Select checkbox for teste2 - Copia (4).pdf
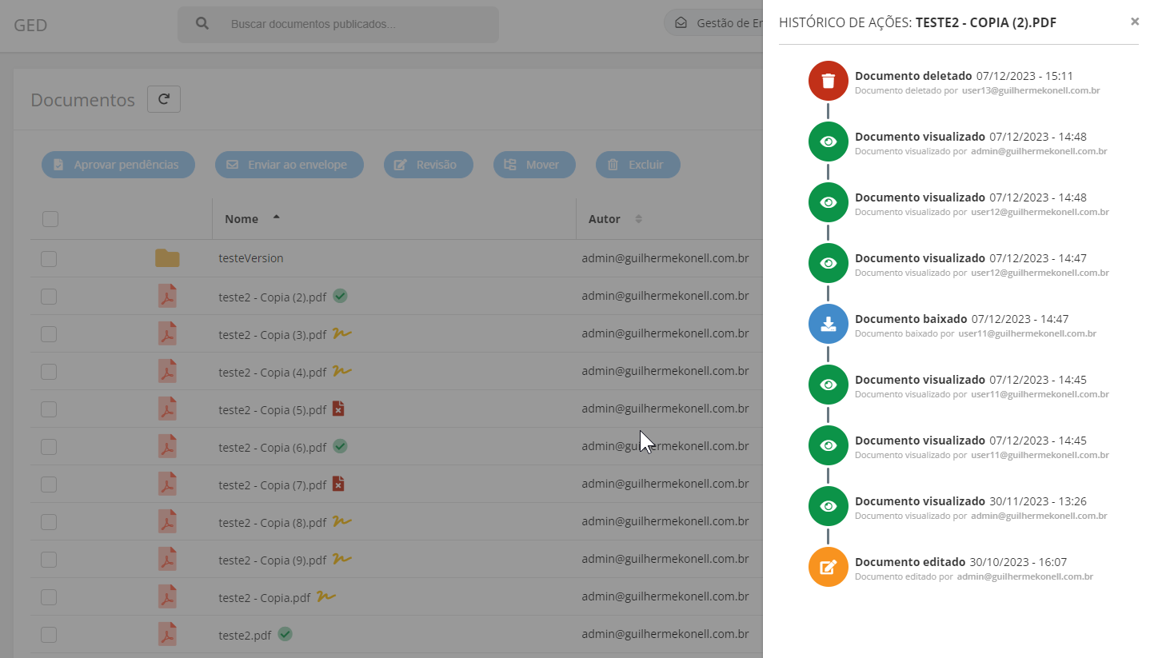The image size is (1154, 658). 49,372
